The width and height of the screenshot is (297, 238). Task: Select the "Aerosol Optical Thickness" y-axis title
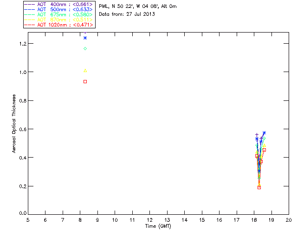tap(14, 124)
